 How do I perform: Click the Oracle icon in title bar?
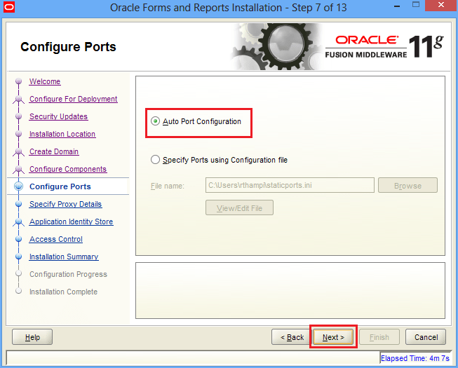point(8,7)
